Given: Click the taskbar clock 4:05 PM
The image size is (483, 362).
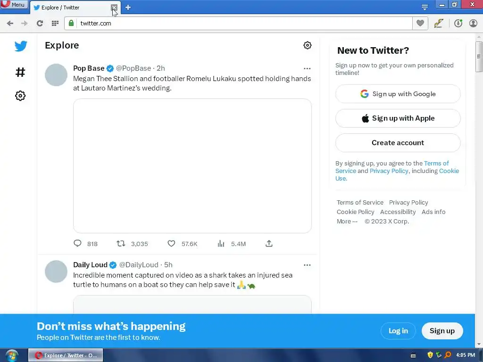Looking at the screenshot, I should 466,355.
